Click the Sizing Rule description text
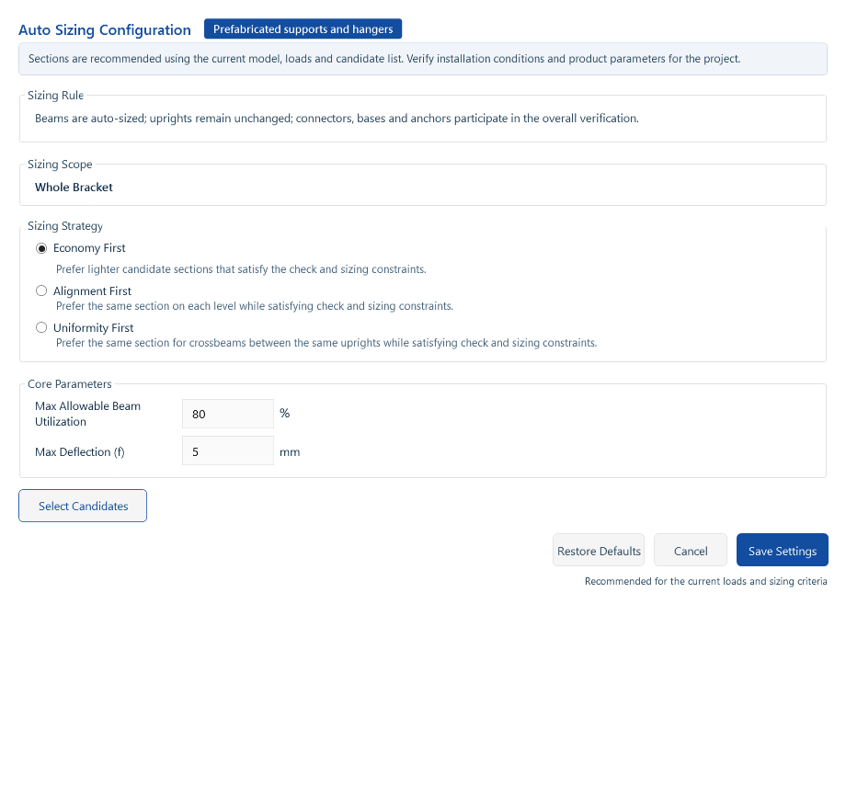846x809 pixels. click(337, 118)
